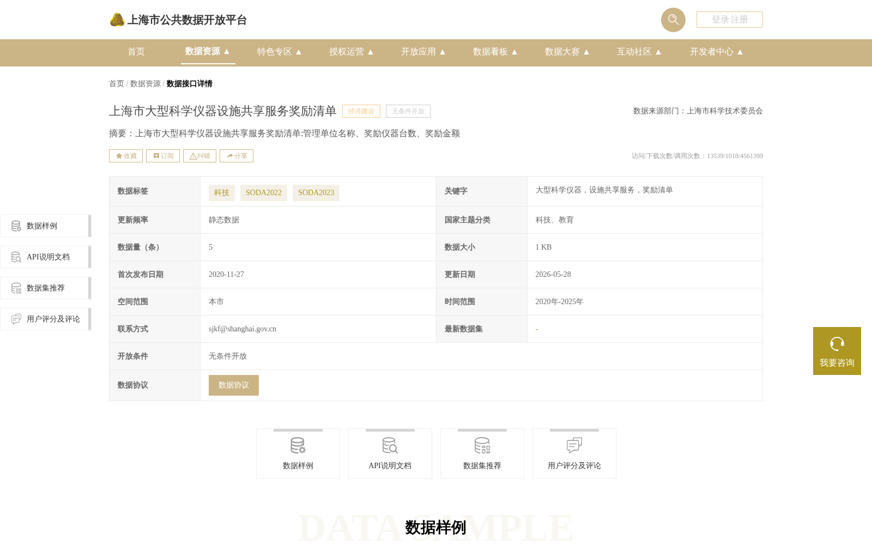Open 授权运营 navigation item
Viewport: 872px width, 545px height.
click(347, 52)
